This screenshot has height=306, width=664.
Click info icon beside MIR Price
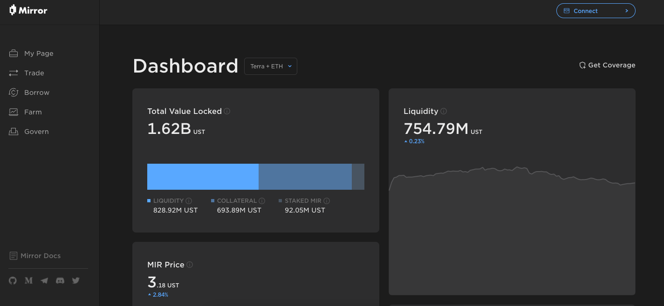point(190,265)
